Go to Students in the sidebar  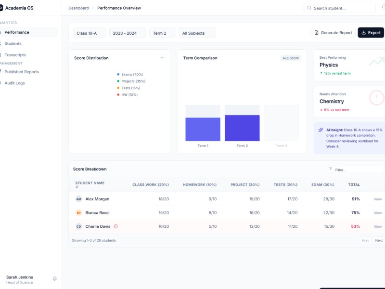pos(13,44)
